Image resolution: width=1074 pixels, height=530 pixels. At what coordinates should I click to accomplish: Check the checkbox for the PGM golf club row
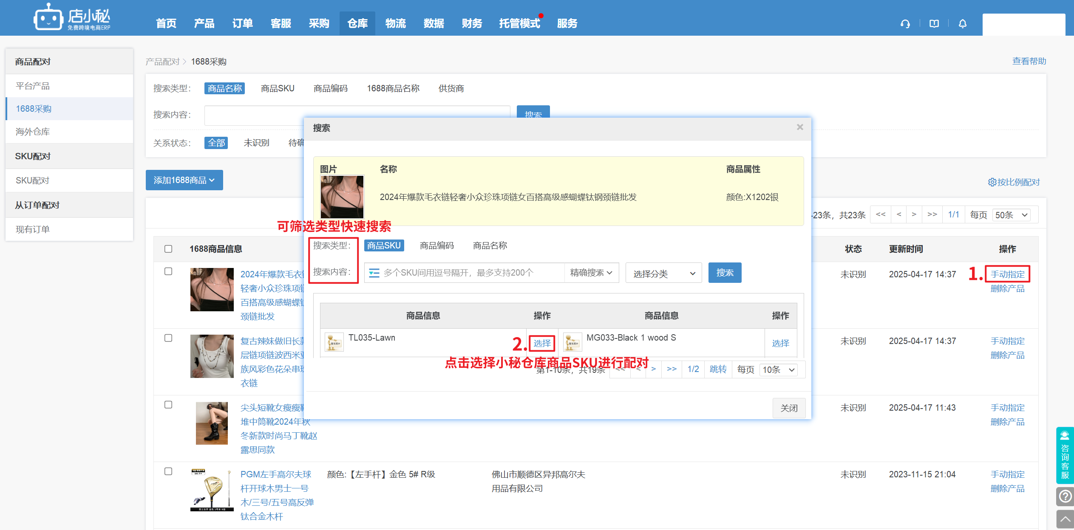(x=168, y=471)
